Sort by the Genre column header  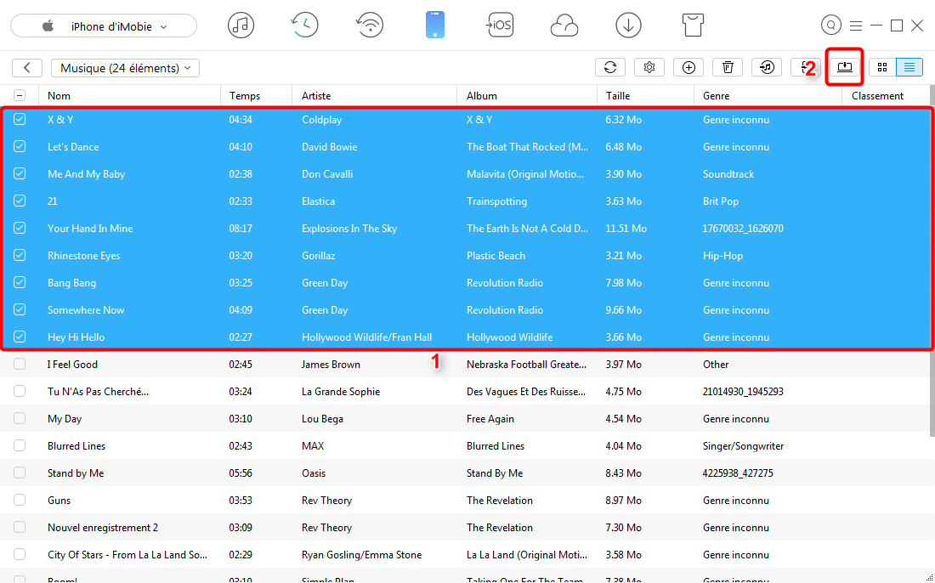768,95
